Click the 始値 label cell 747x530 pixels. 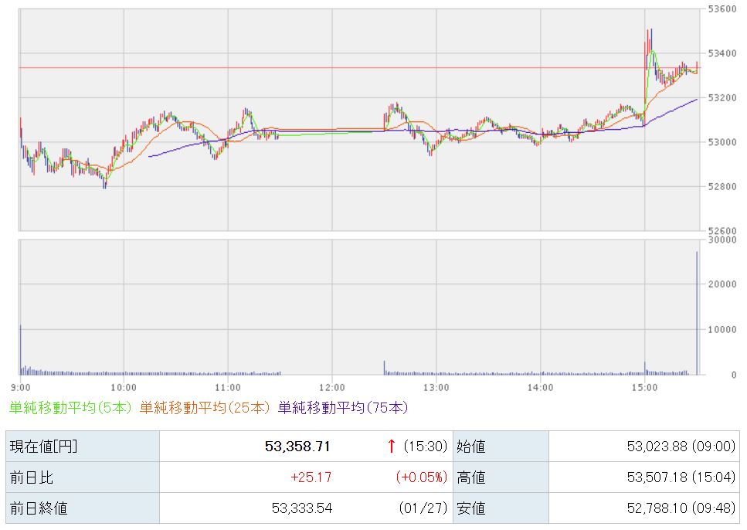tap(473, 447)
